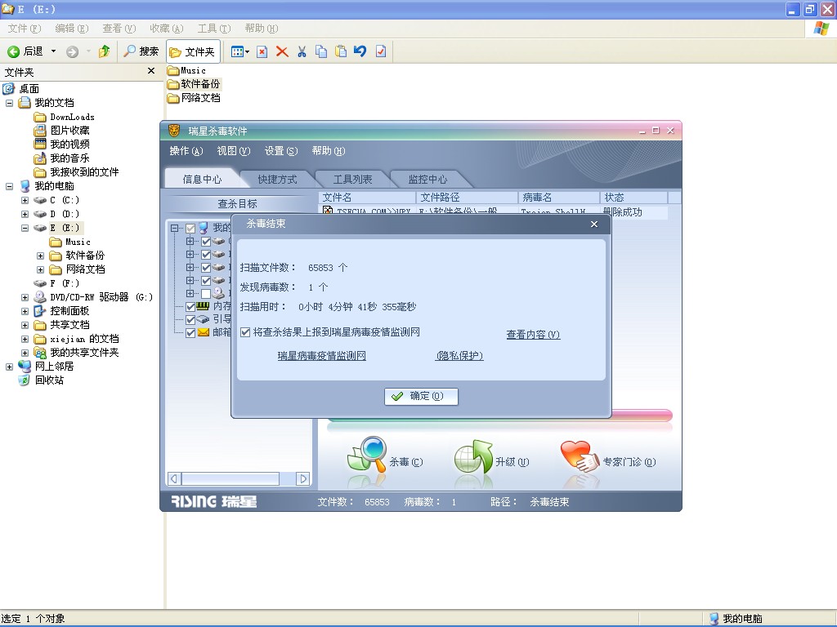This screenshot has height=627, width=837.
Task: Open 查看内容(V) link in dialog
Action: [533, 334]
